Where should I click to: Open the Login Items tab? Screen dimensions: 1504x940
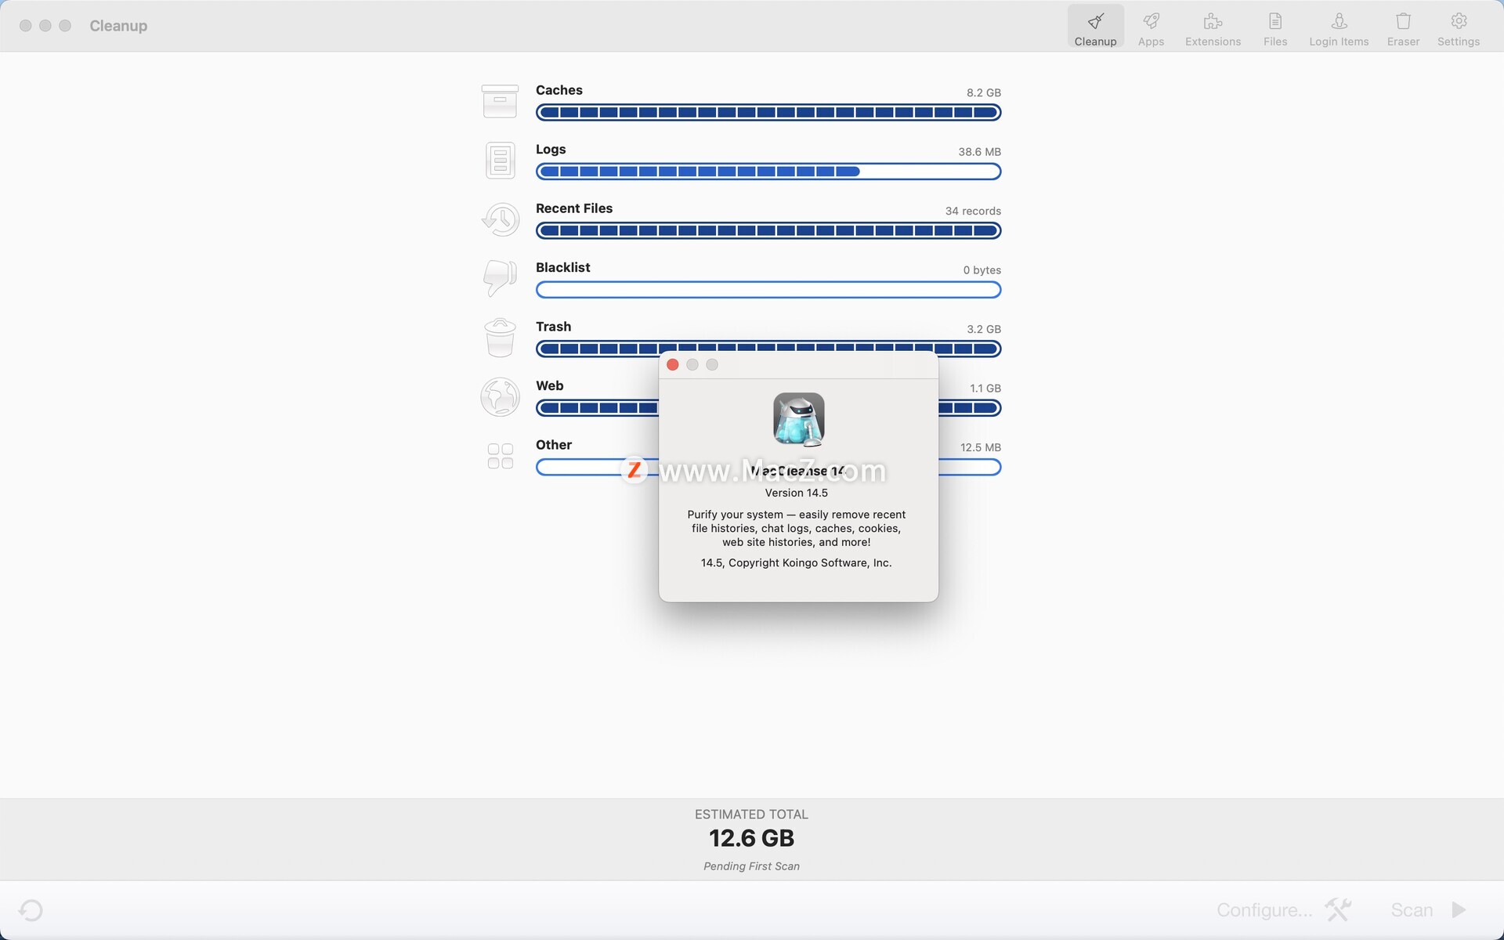pos(1339,28)
